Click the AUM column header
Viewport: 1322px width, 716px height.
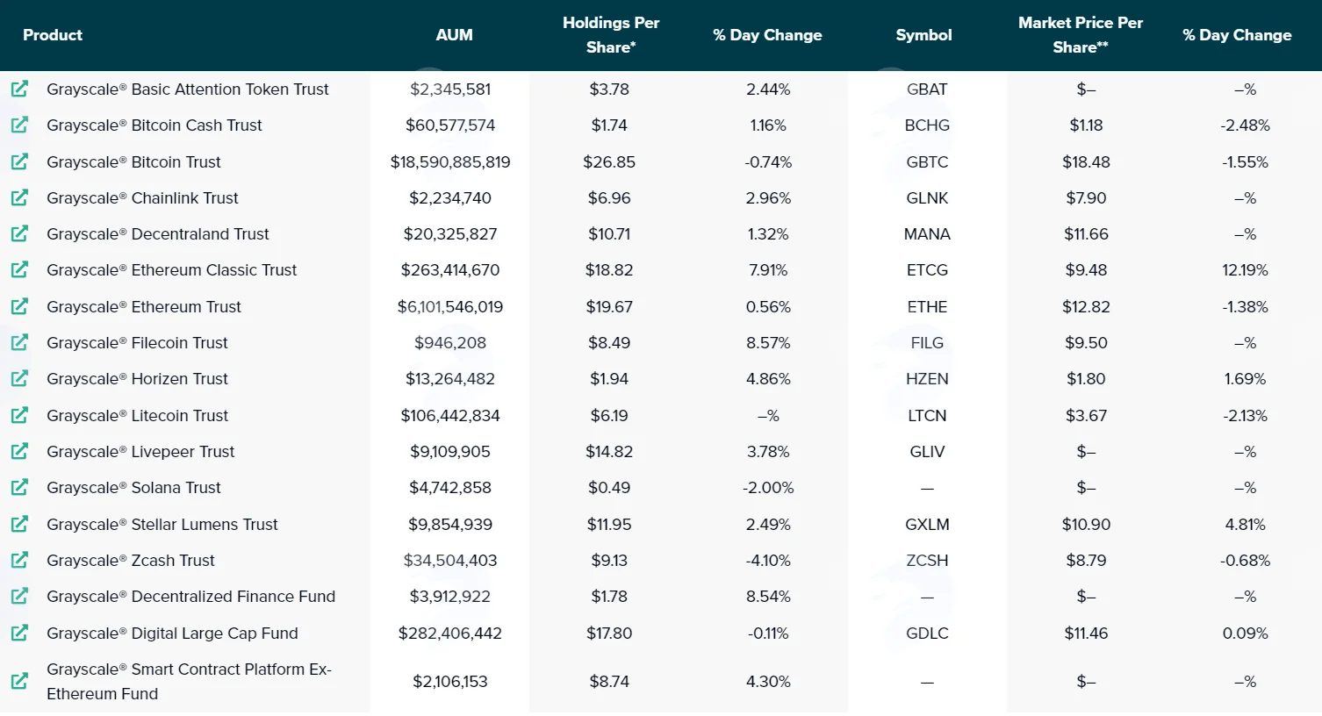454,35
